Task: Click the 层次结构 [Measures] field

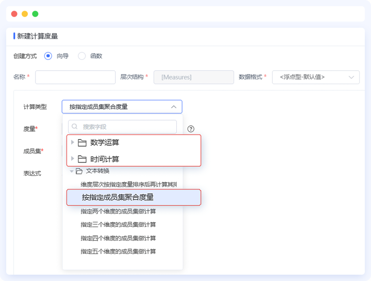Action: pyautogui.click(x=193, y=77)
